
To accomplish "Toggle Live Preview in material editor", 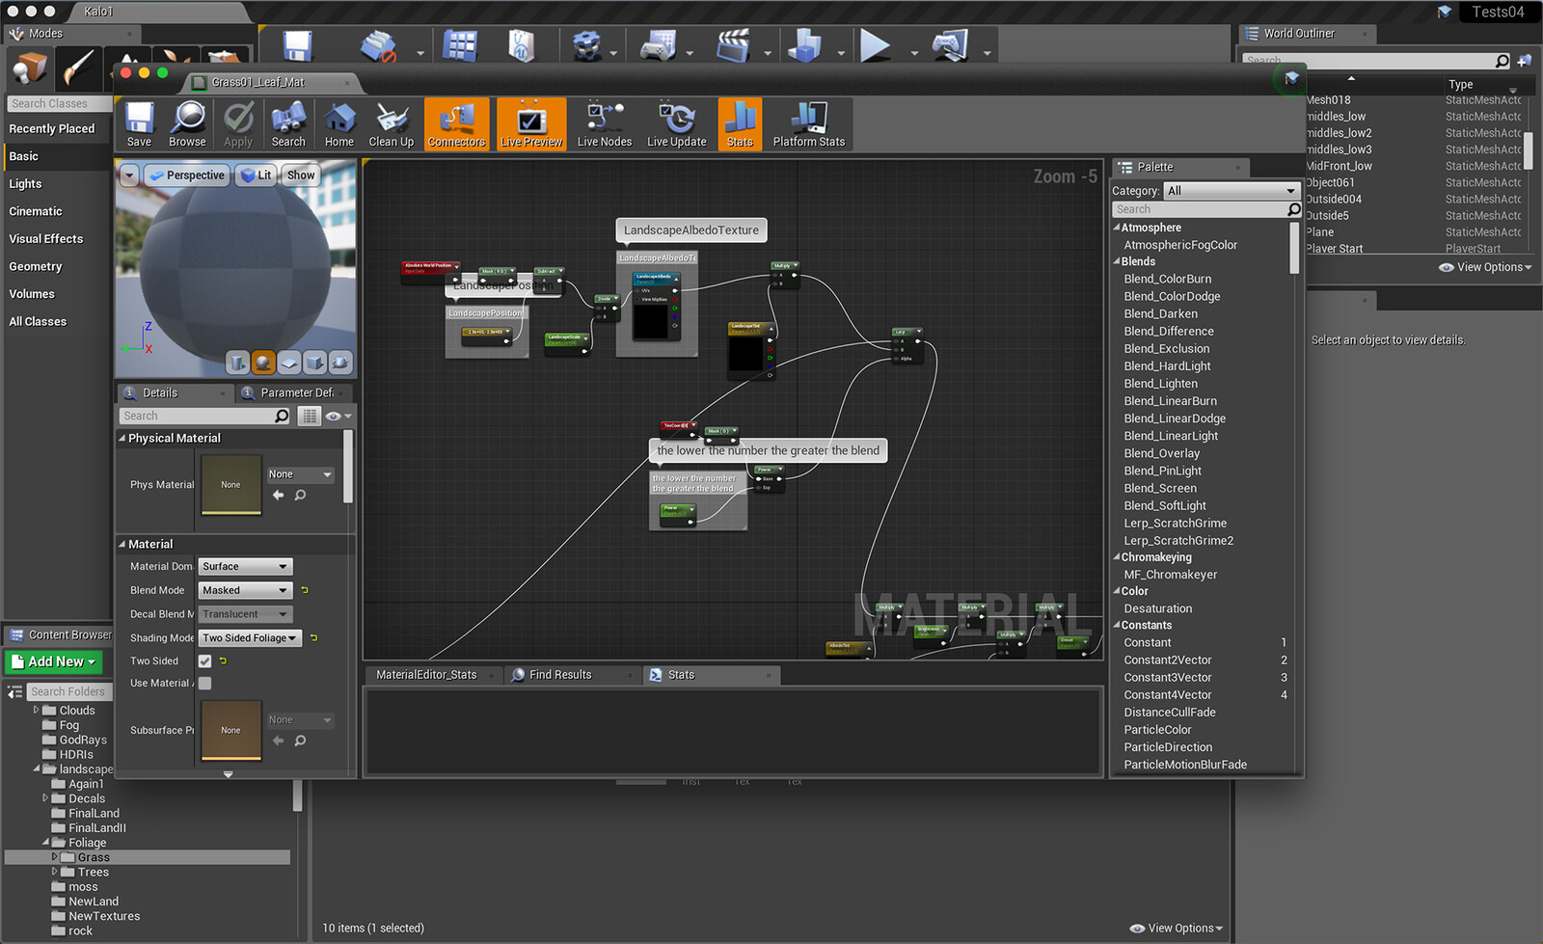I will coord(531,124).
